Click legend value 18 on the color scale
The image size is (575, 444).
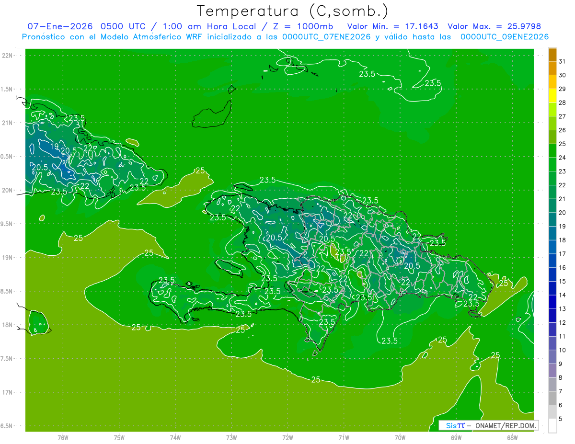(x=562, y=240)
